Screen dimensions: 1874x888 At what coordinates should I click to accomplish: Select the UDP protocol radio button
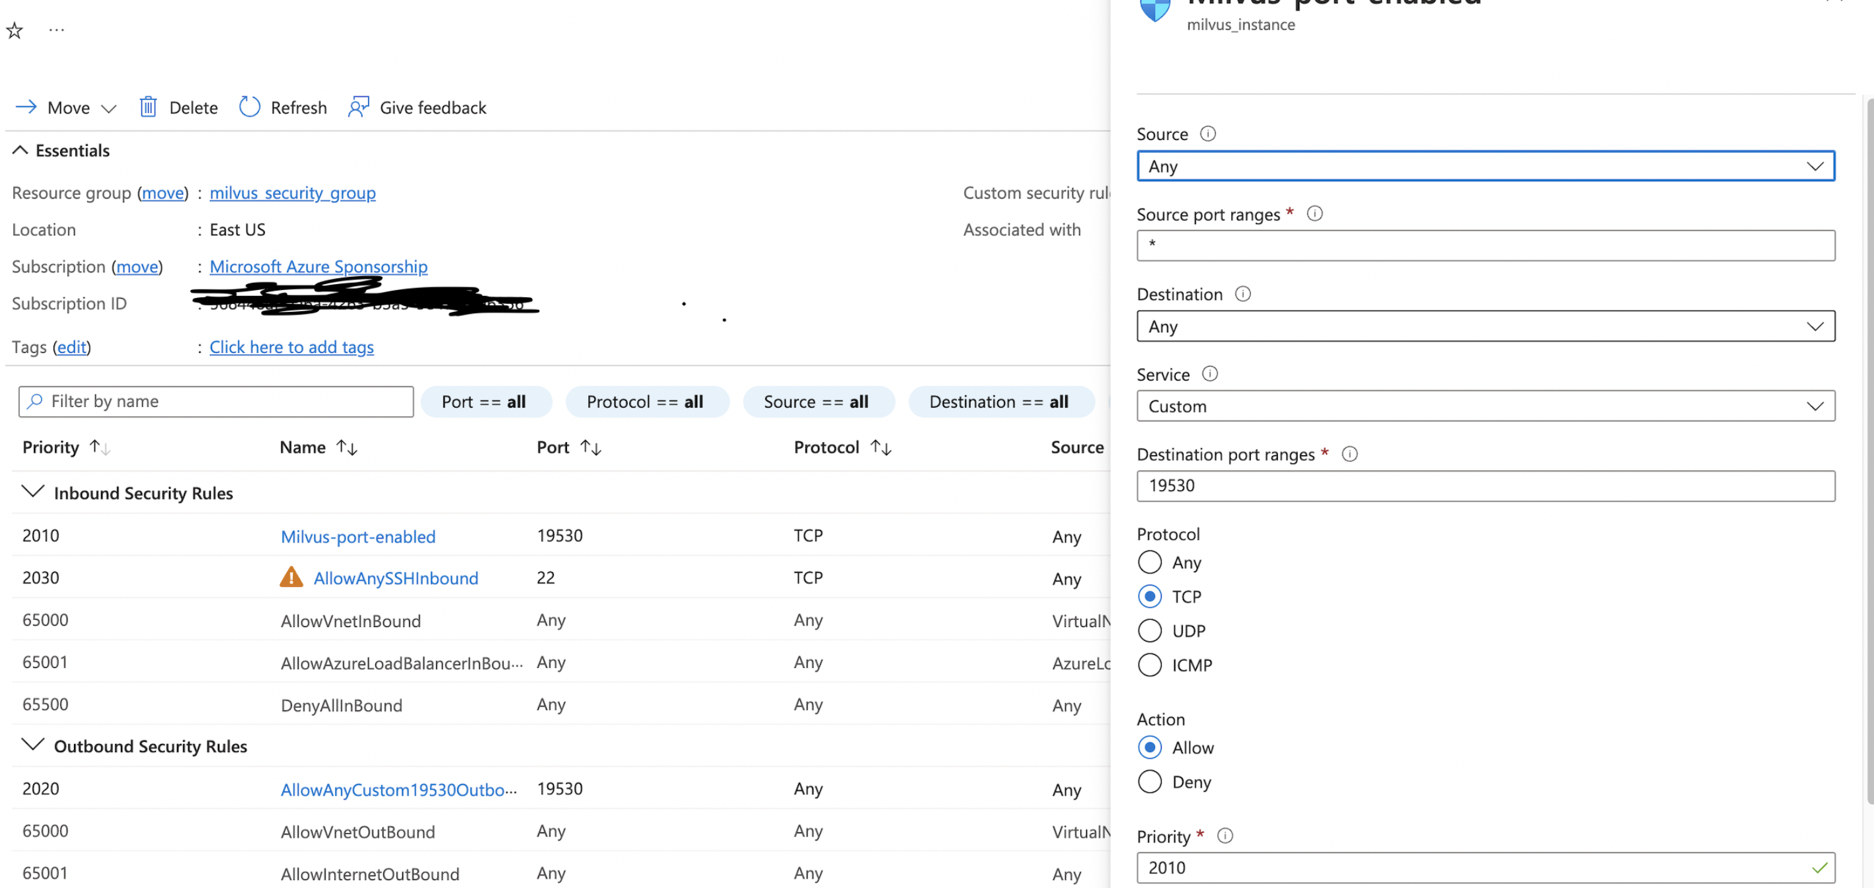[x=1149, y=630]
